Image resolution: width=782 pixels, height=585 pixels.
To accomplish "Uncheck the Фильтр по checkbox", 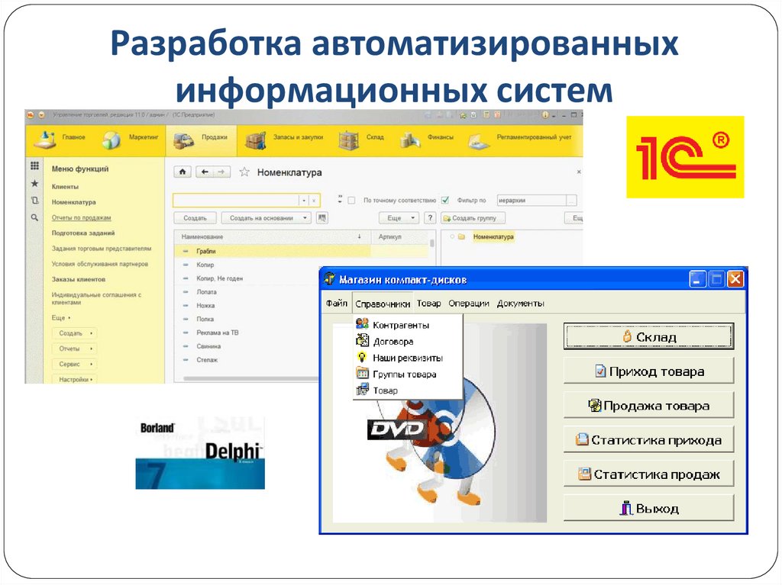I will [x=445, y=200].
